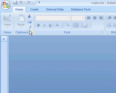The height and width of the screenshot is (93, 116).
Task: Switch to the Create tab
Action: tap(34, 9)
